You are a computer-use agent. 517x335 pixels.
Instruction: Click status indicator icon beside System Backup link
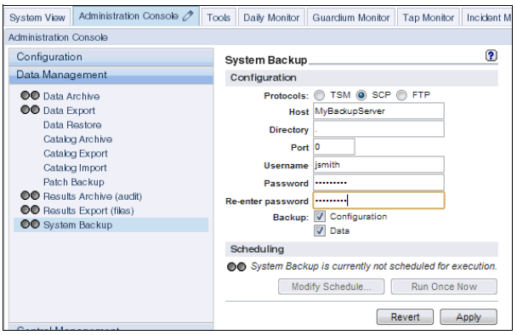(x=30, y=224)
